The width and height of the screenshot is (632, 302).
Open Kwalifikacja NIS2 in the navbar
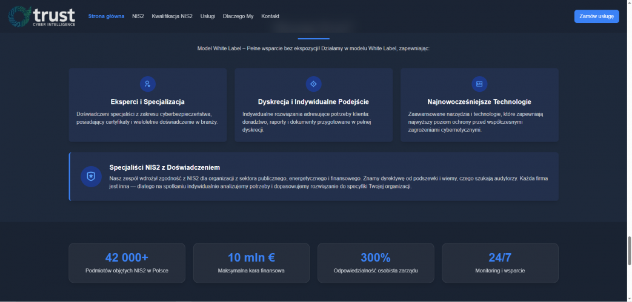pos(172,16)
